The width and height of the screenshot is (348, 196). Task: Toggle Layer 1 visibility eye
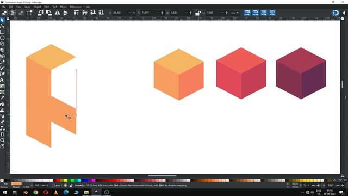pos(65,185)
